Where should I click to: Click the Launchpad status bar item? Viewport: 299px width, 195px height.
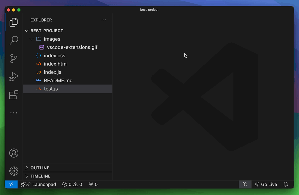coord(38,184)
